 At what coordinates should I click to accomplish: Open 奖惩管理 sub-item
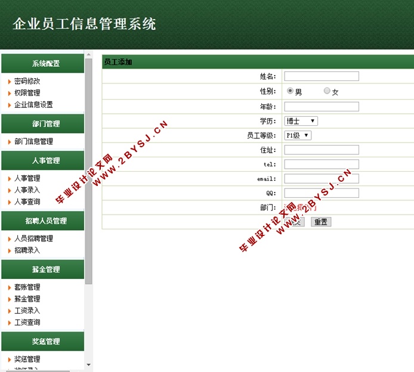tap(27, 359)
